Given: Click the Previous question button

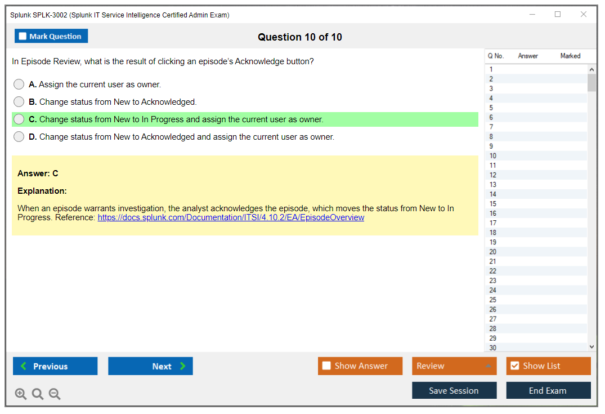Looking at the screenshot, I should (55, 366).
